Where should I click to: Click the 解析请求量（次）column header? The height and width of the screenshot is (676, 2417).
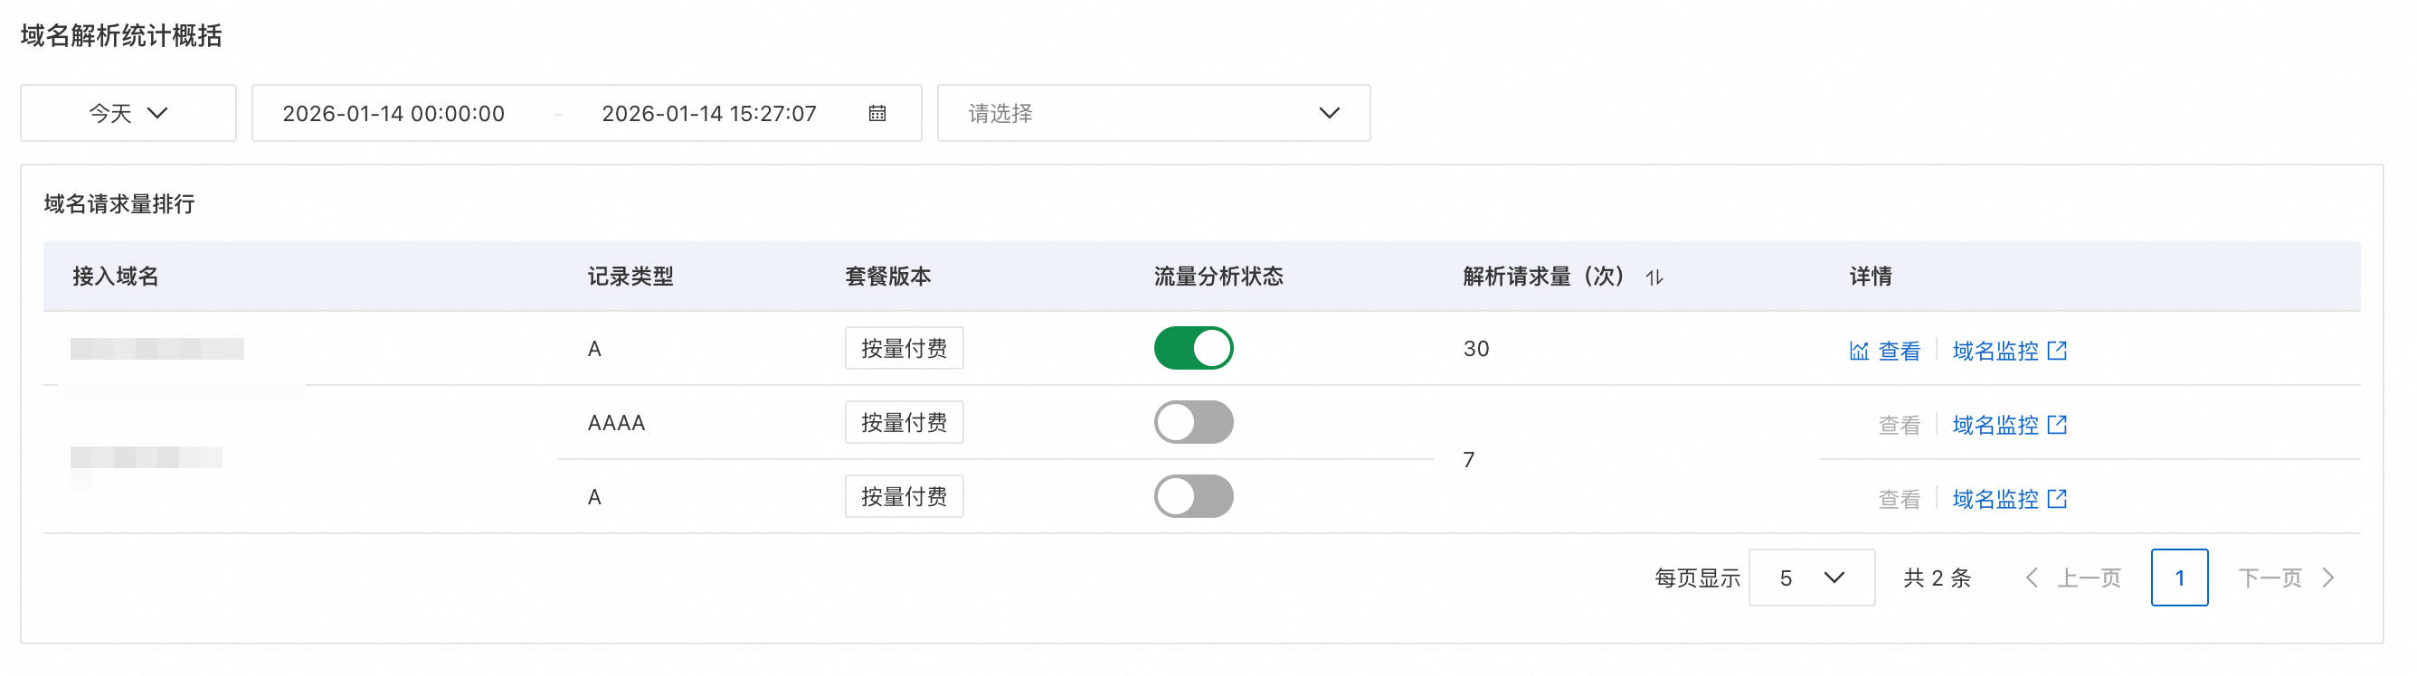[1541, 277]
